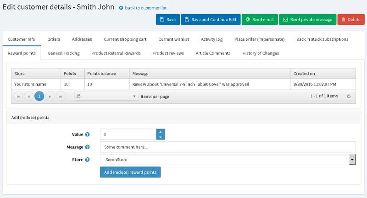Switch to the Orders tab

[x=54, y=39]
